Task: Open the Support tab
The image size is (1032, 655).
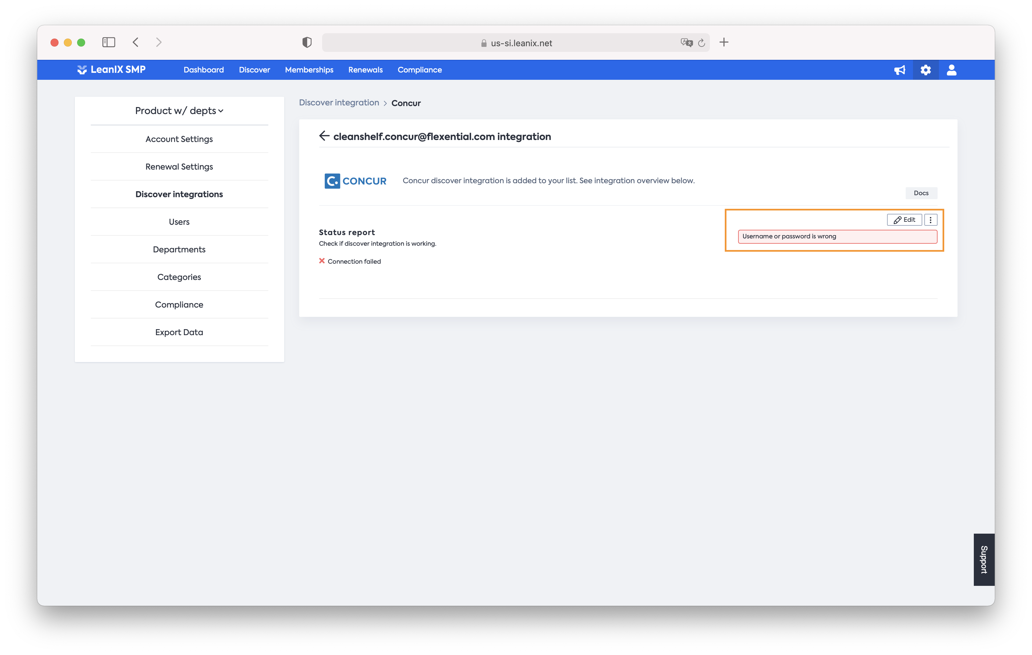Action: tap(984, 559)
